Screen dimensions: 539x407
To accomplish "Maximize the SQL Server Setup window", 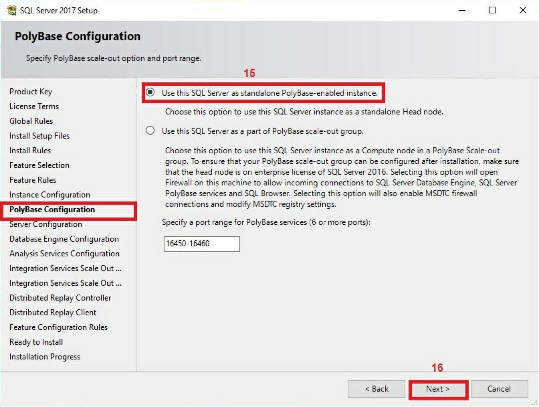I will [492, 10].
